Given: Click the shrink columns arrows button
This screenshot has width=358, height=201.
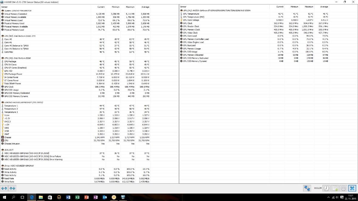Looking at the screenshot, I should tap(12, 188).
